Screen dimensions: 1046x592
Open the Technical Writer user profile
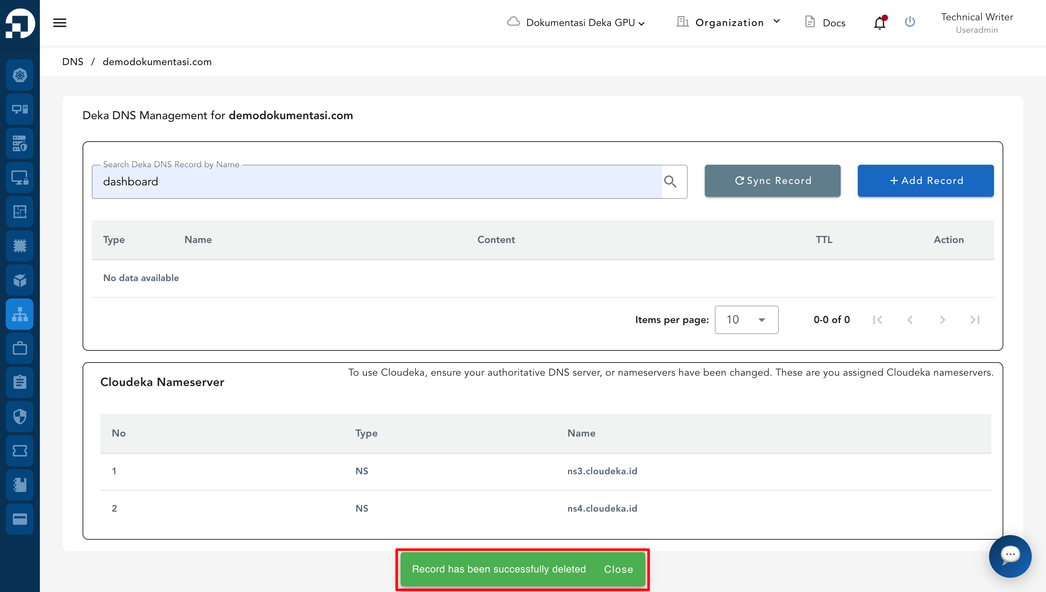tap(977, 23)
